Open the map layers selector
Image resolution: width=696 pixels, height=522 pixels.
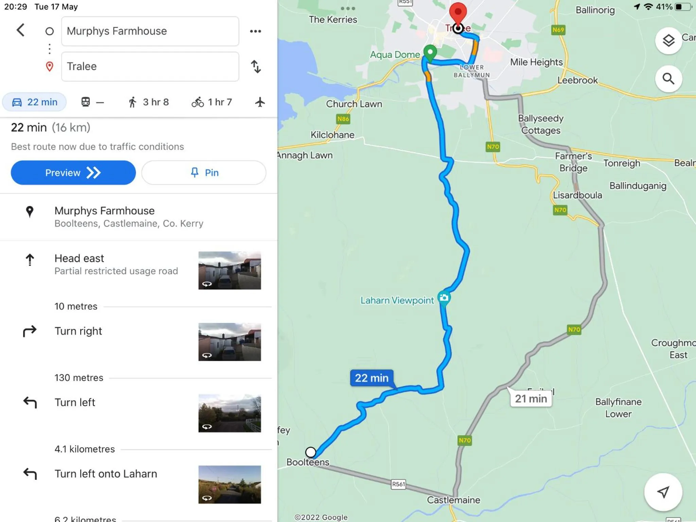(668, 41)
